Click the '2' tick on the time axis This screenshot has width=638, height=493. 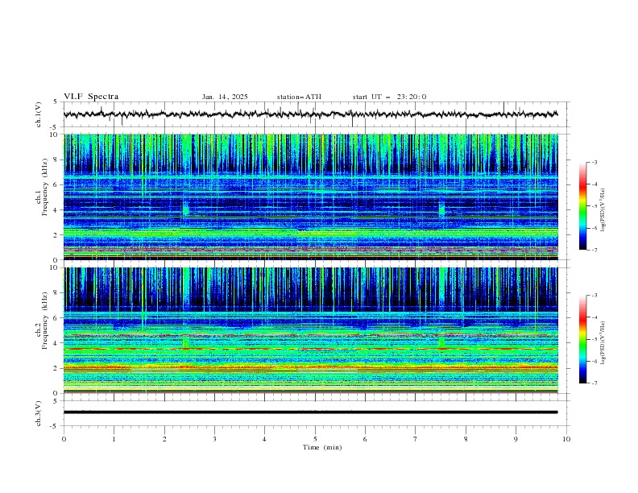[164, 439]
